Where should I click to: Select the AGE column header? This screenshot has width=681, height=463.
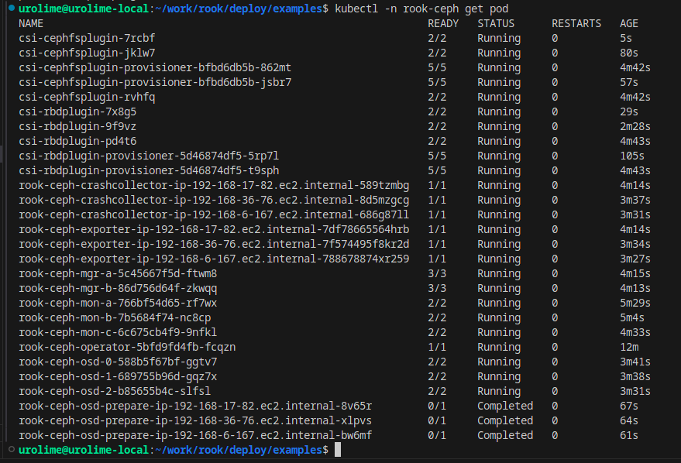pyautogui.click(x=628, y=23)
